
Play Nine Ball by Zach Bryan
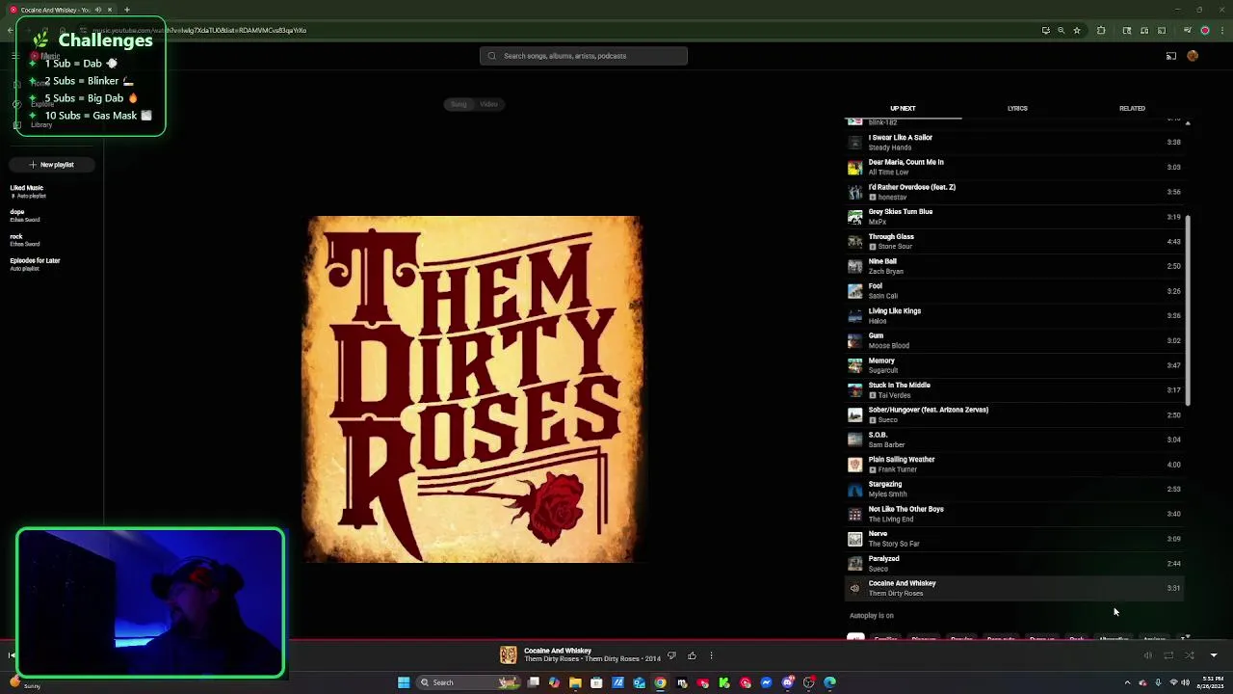coord(1013,266)
